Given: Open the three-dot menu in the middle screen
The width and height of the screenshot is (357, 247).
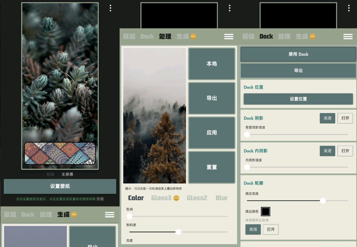Looking at the screenshot, I should [x=229, y=8].
